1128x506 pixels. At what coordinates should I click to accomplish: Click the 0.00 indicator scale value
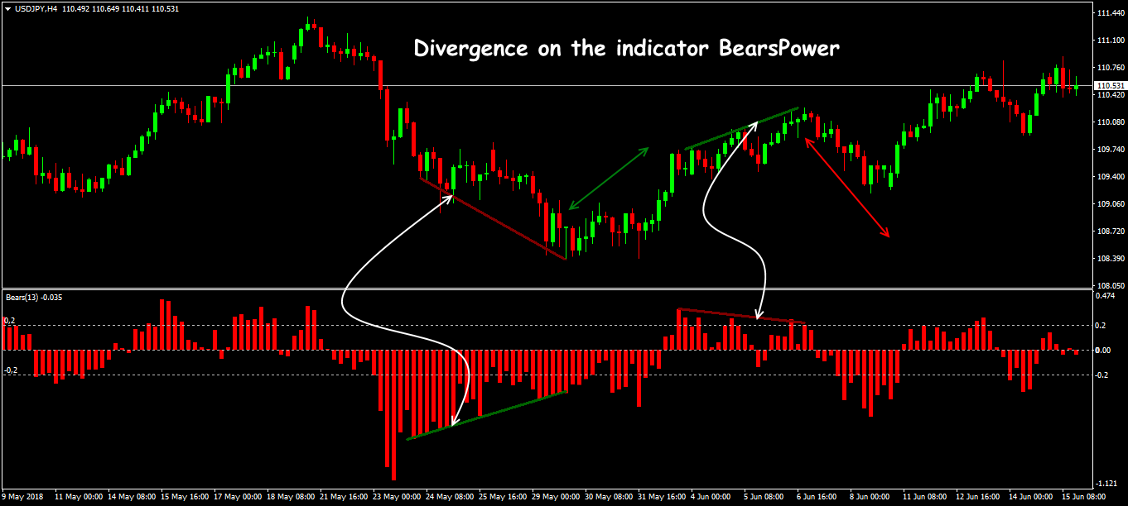pos(1103,351)
